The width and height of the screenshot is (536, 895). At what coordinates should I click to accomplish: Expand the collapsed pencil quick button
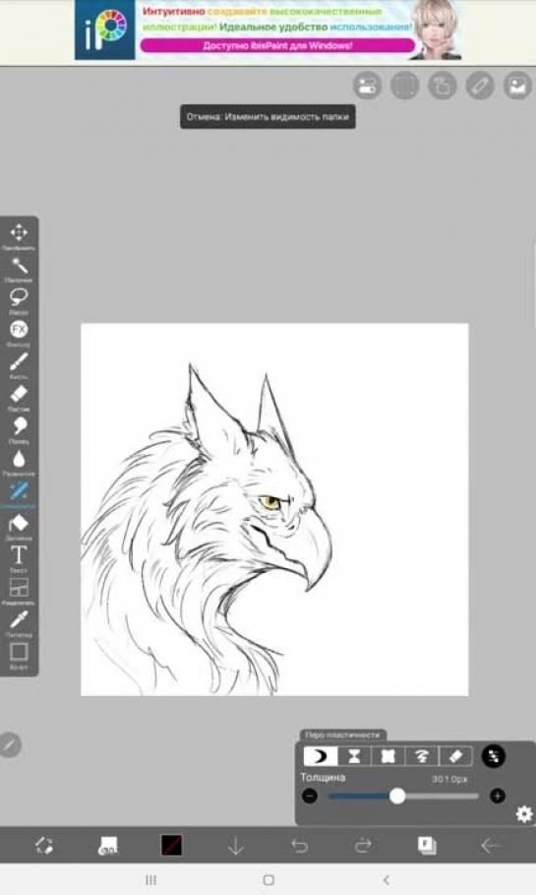(9, 745)
